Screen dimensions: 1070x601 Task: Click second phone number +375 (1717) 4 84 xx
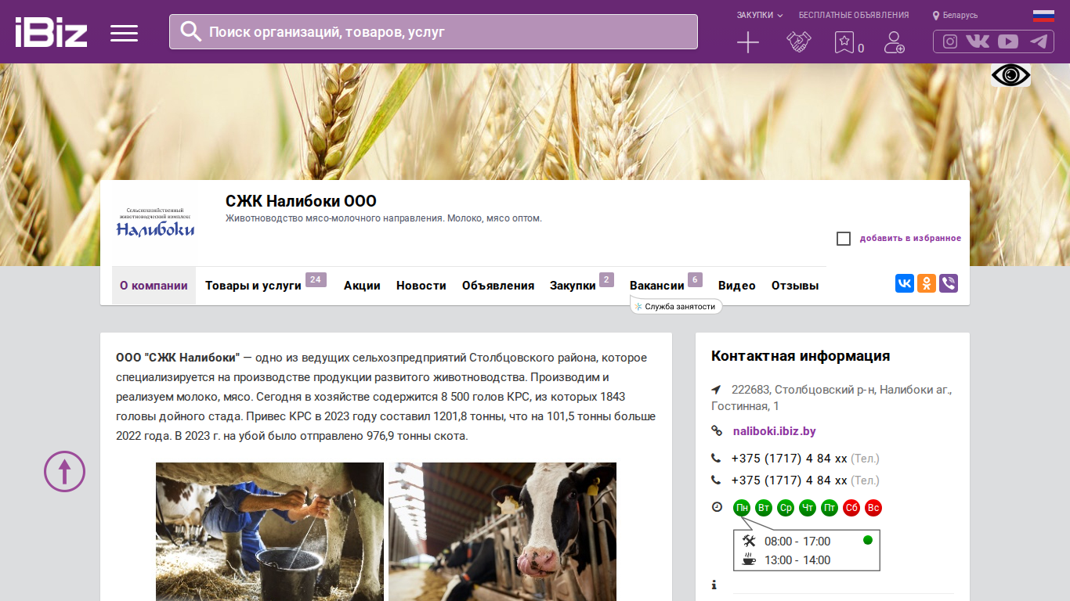tap(790, 480)
